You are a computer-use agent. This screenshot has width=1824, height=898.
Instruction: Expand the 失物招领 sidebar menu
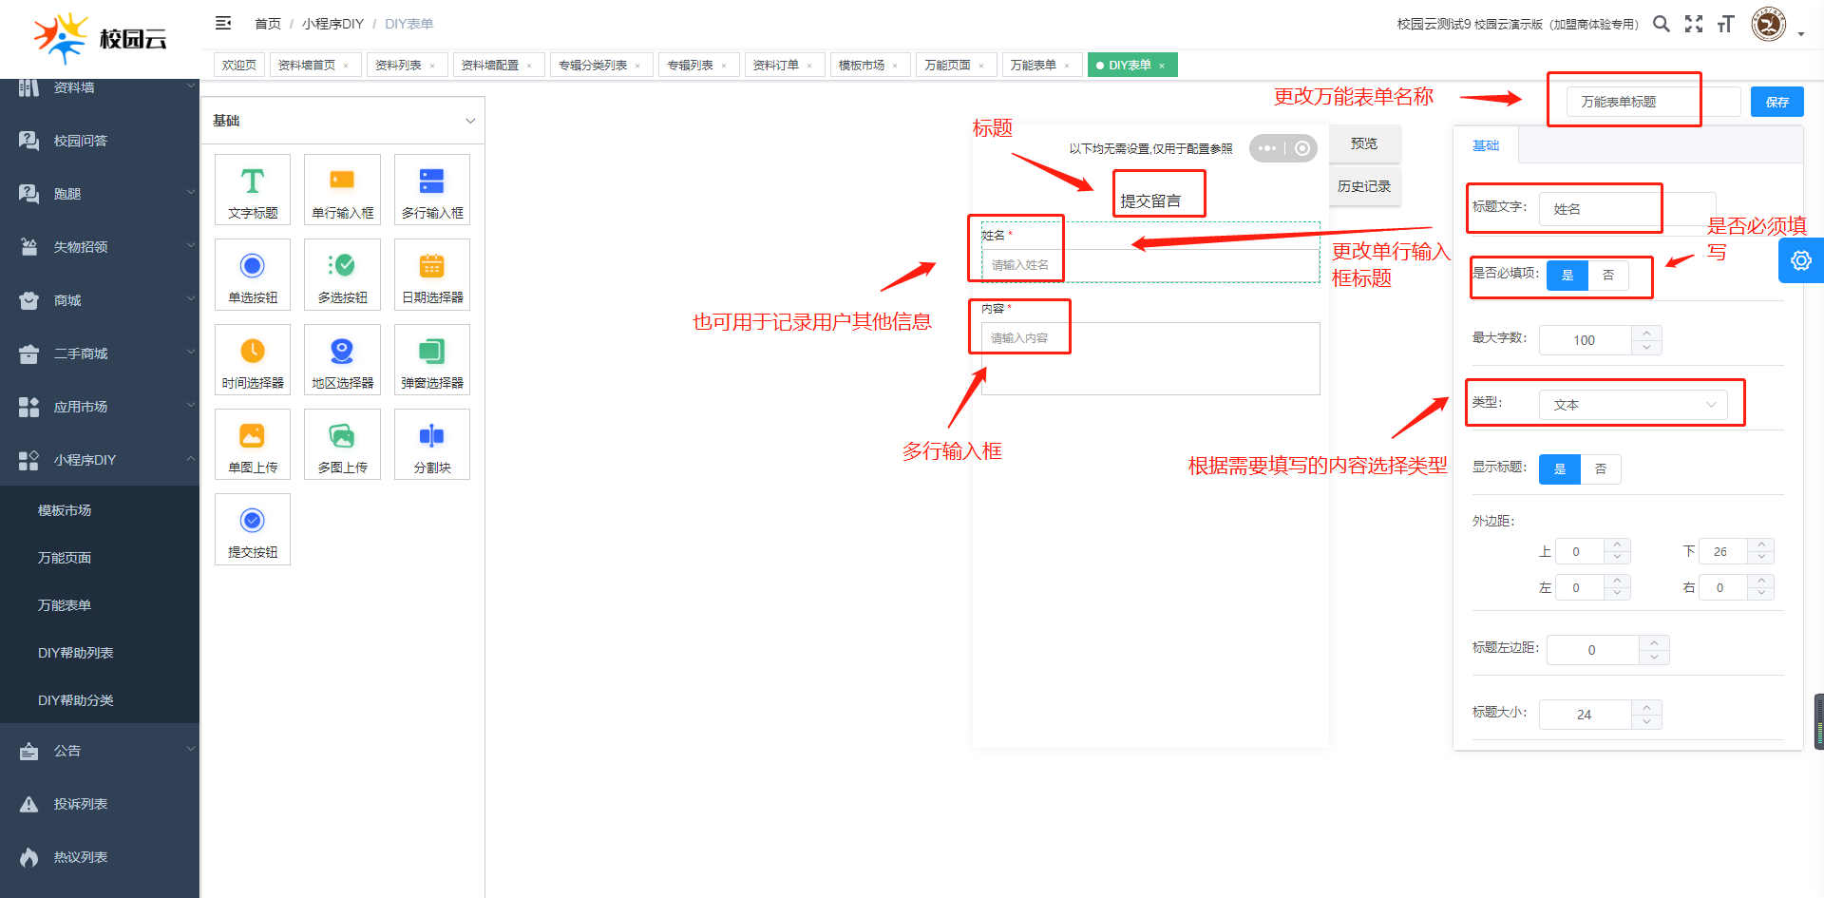click(100, 247)
